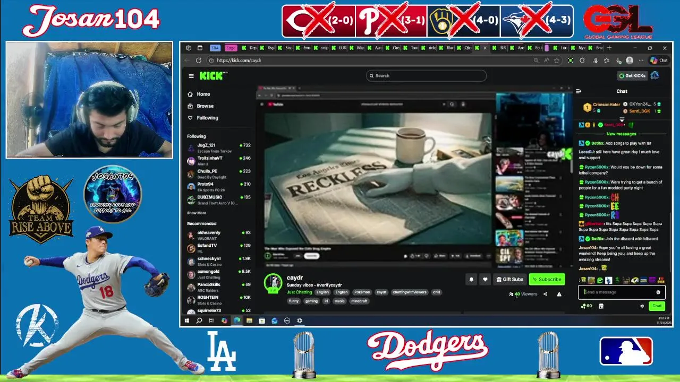Screen dimensions: 680x382
Task: Open DUBZMUSIC channel row
Action: (x=219, y=199)
